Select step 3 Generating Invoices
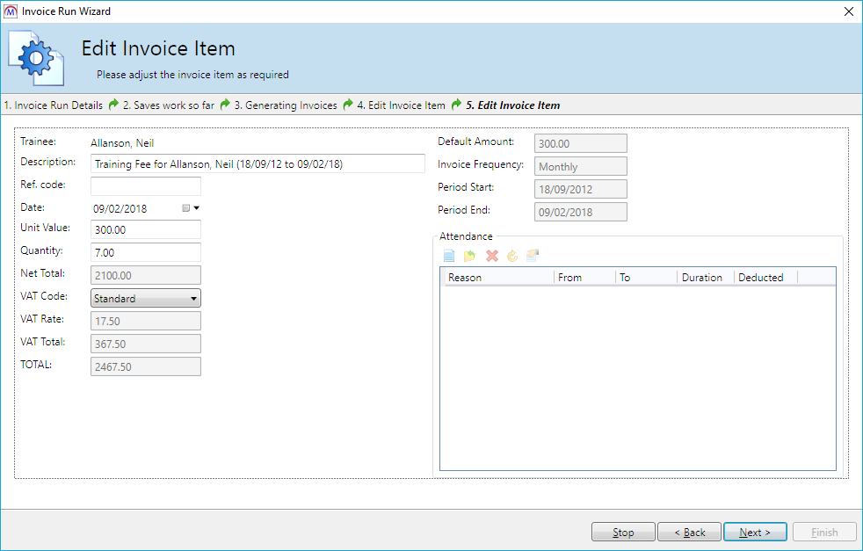The image size is (863, 551). point(285,105)
